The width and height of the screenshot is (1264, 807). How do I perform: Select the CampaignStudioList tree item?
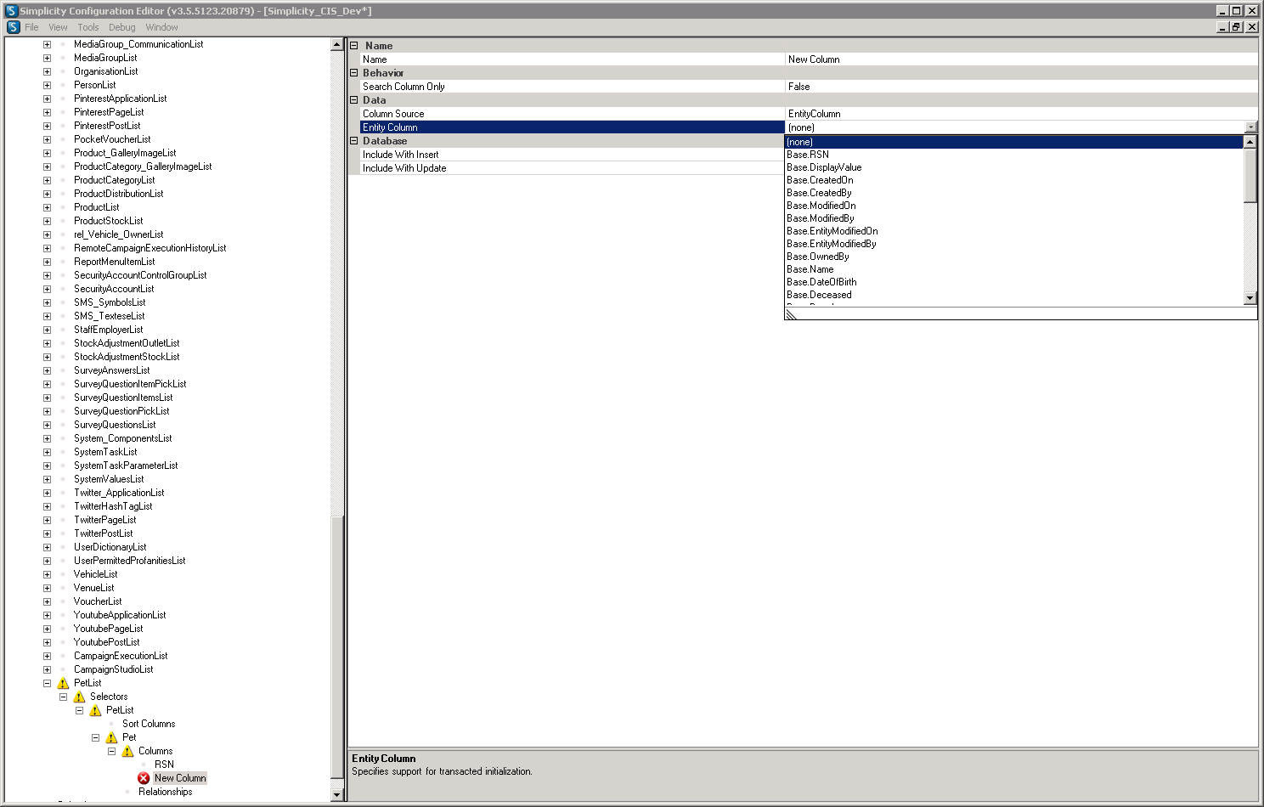coord(113,669)
